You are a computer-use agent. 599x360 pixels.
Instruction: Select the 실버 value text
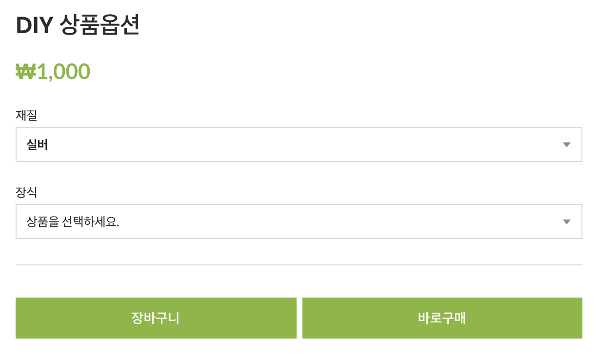click(x=37, y=145)
